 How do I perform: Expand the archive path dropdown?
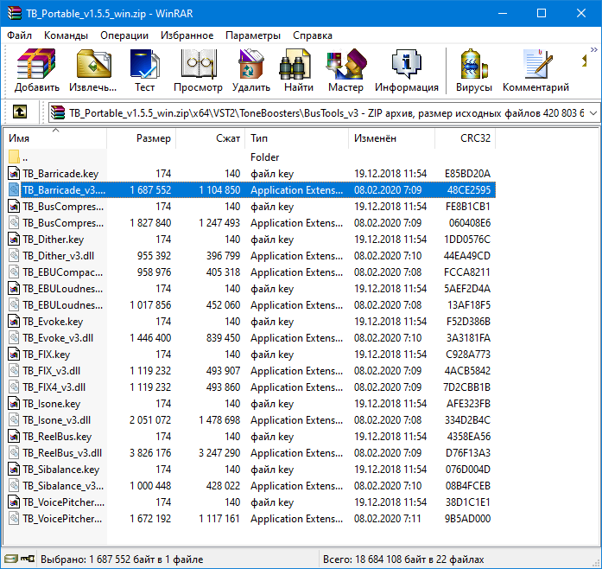coord(593,113)
